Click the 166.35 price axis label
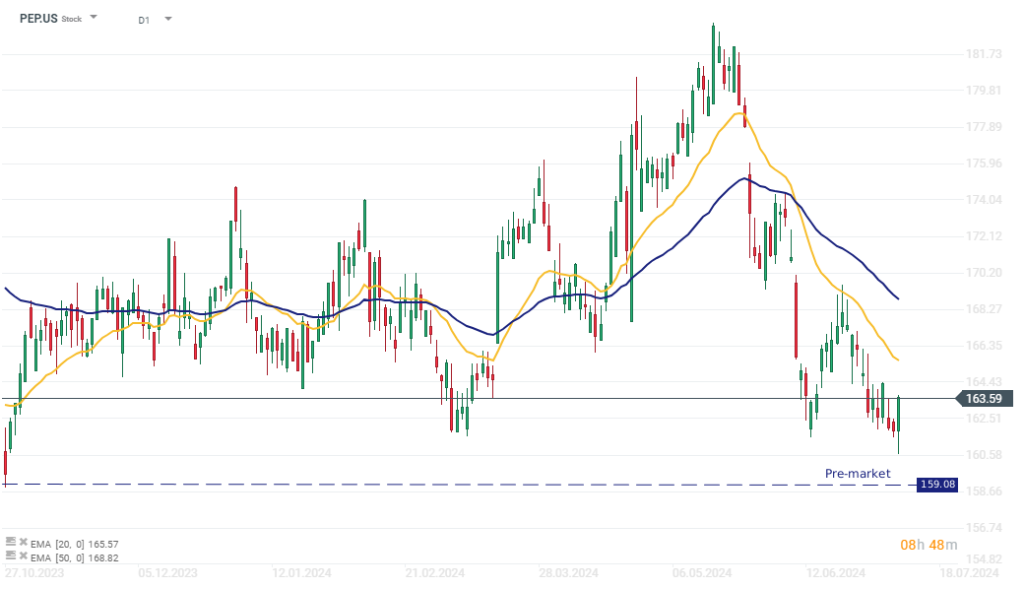1025x589 pixels. [984, 346]
